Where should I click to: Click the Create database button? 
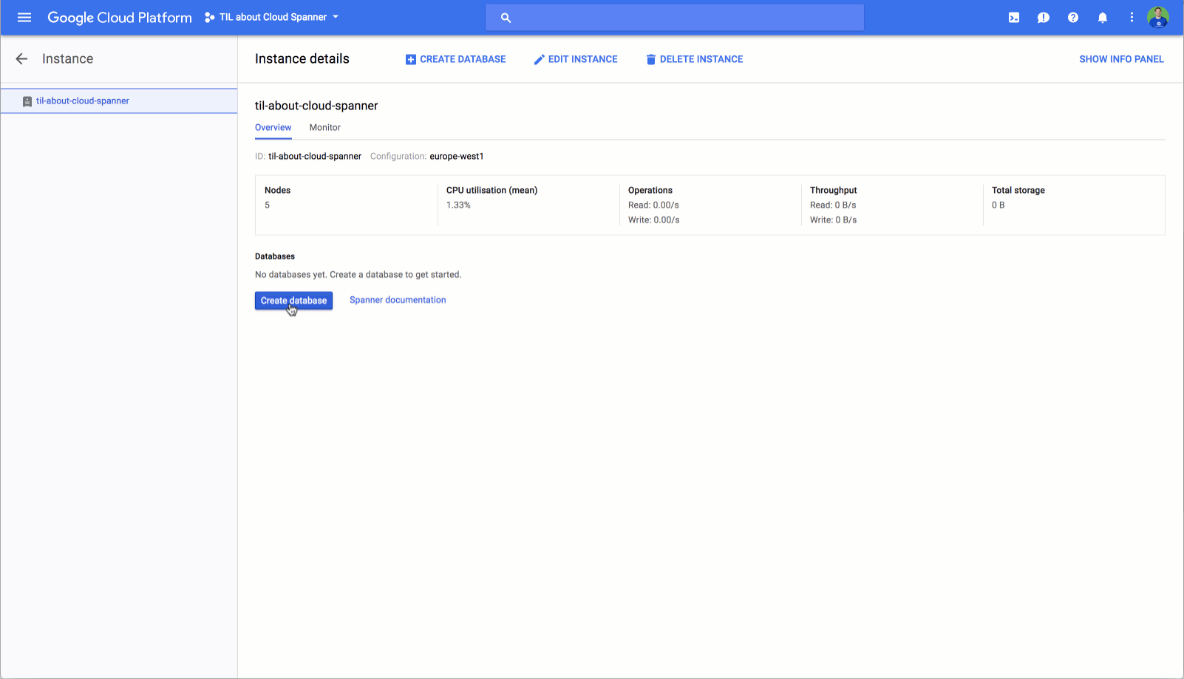[x=293, y=301]
